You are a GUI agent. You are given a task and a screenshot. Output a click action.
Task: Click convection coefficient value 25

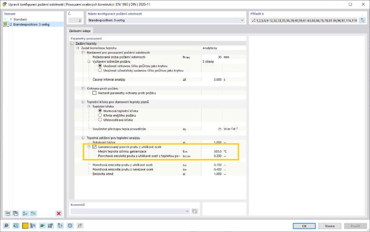click(212, 129)
